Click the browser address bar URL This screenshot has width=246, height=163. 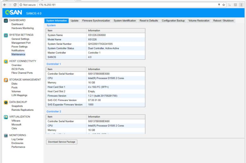click(x=47, y=5)
